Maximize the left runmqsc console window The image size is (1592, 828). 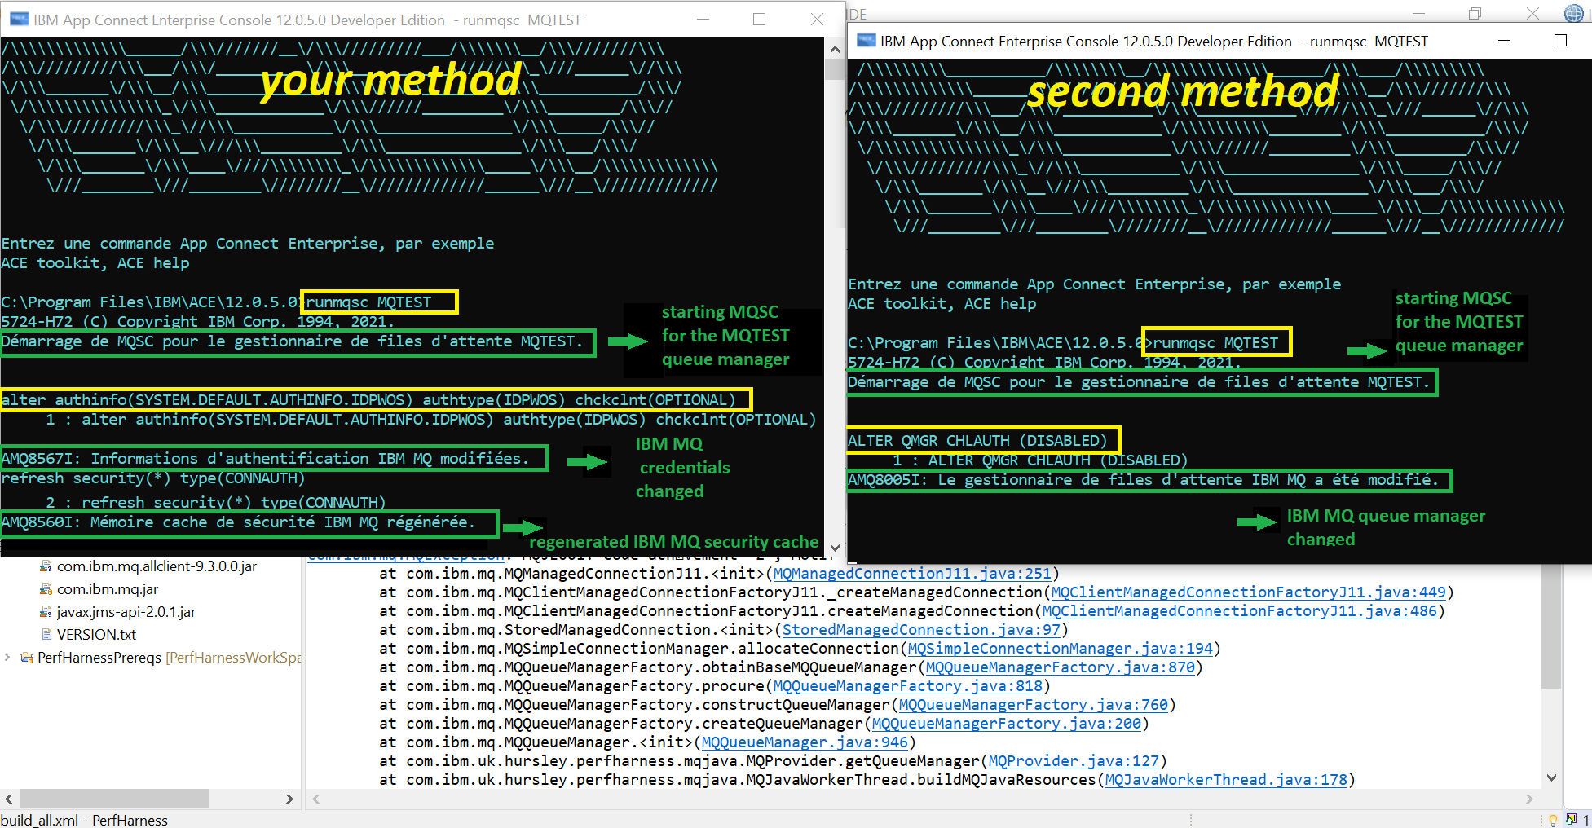tap(759, 20)
